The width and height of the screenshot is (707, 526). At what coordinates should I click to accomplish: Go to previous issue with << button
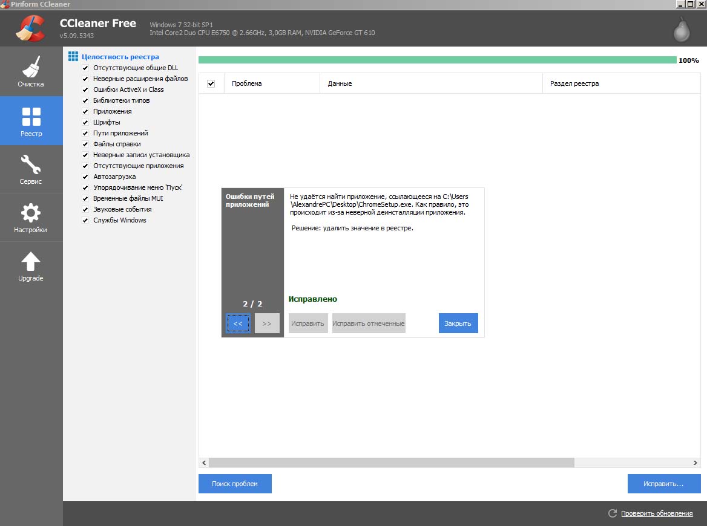pyautogui.click(x=238, y=323)
